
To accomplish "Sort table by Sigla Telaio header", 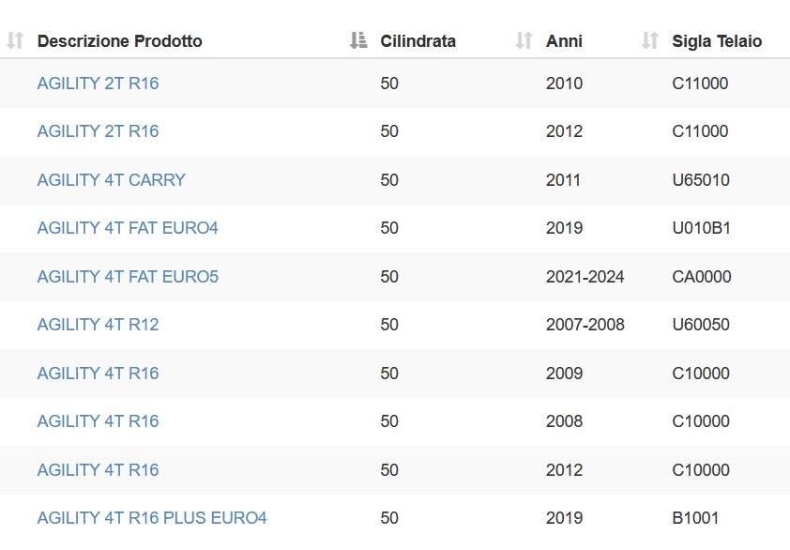I will tap(717, 41).
